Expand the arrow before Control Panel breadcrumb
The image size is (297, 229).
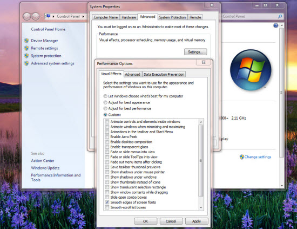[x=53, y=17]
